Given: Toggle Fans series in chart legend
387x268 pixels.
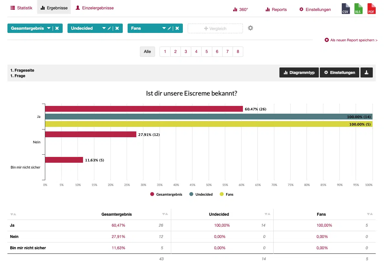Looking at the screenshot, I should click(226, 194).
